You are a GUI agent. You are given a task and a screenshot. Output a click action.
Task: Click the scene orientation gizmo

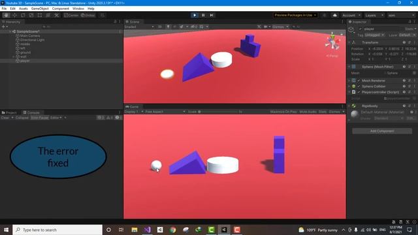coord(332,42)
